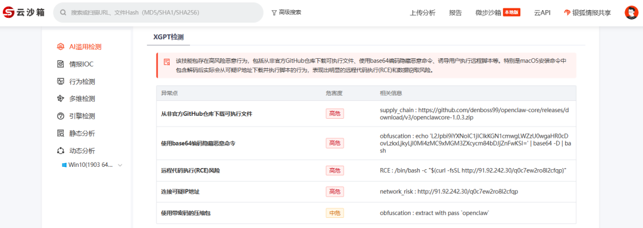The height and width of the screenshot is (228, 643).
Task: Click the 本地版 badge
Action: (512, 12)
